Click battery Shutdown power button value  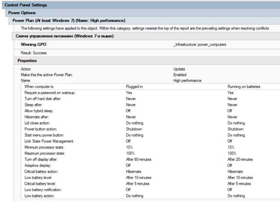click(235, 129)
